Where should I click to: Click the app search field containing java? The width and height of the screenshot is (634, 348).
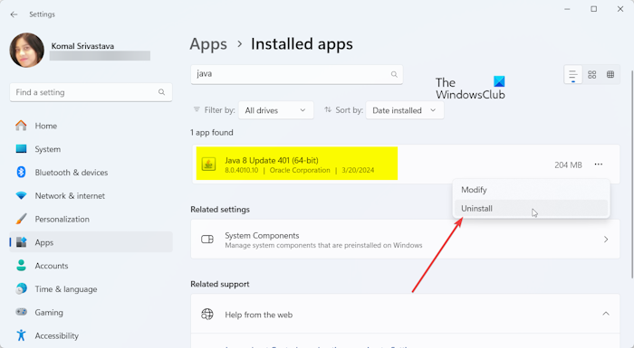pos(297,74)
